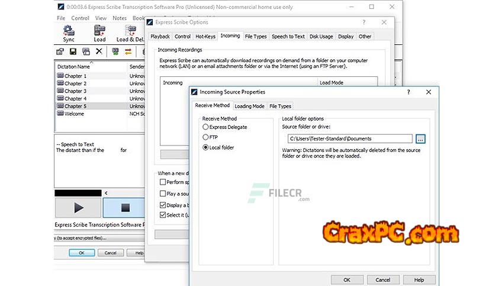Image resolution: width=495 pixels, height=286 pixels.
Task: Switch to Speech to Text tab
Action: [x=288, y=37]
